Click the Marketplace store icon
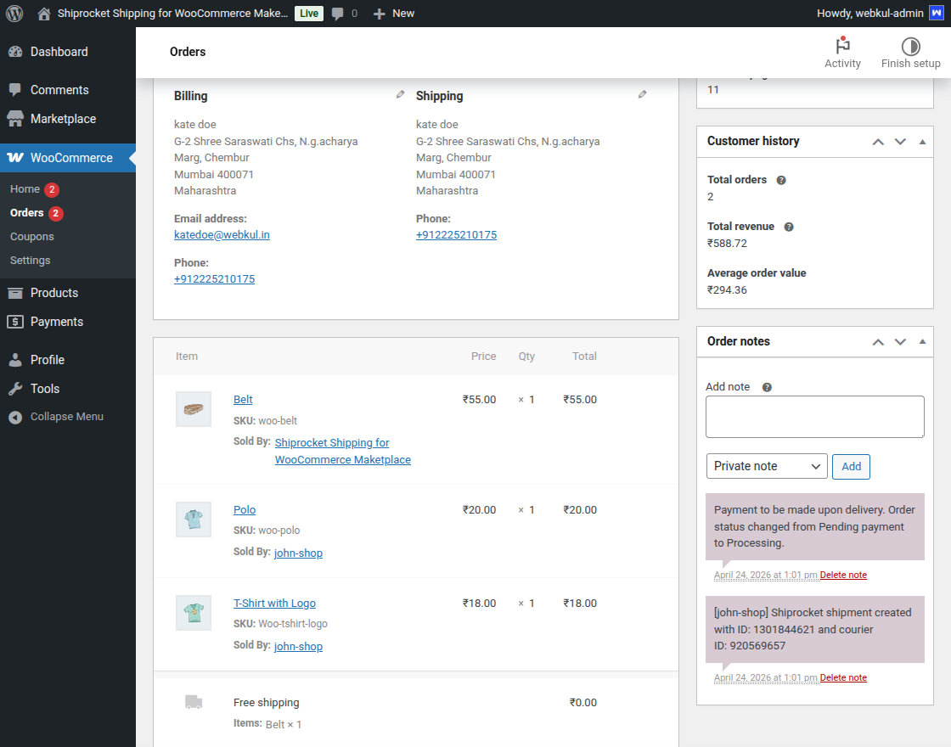 click(15, 119)
